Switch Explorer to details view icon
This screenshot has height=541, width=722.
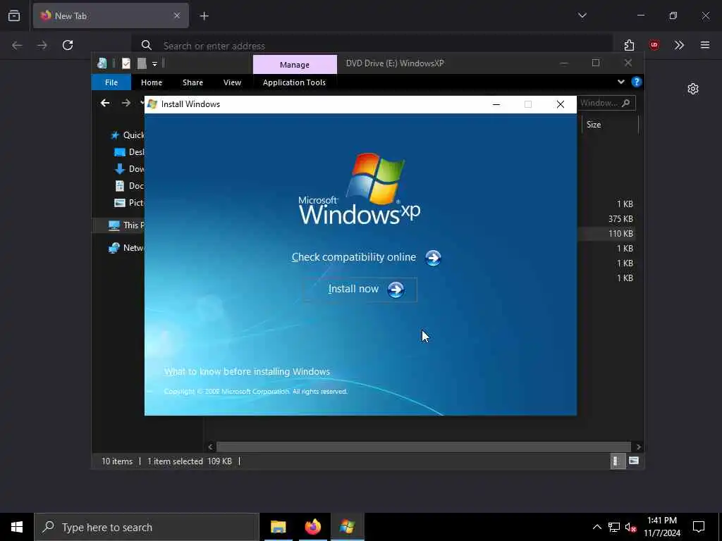pyautogui.click(x=617, y=461)
